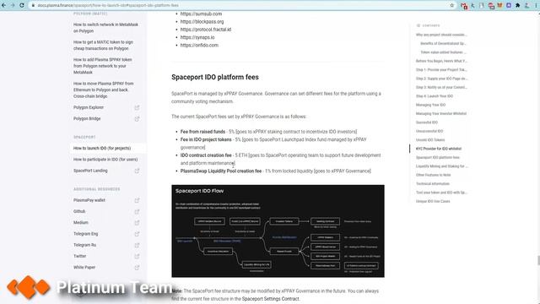The image size is (540, 304).
Task: Jump to 'Technical information' in contents
Action: [x=433, y=184]
